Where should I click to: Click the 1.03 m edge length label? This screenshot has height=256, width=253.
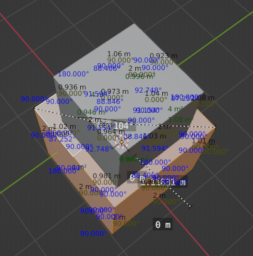(155, 136)
